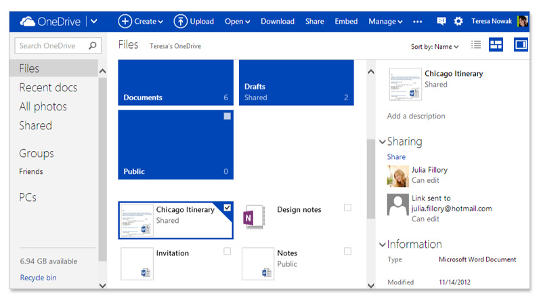The image size is (541, 298).
Task: Open the Drafts shared folder tile
Action: [x=297, y=83]
